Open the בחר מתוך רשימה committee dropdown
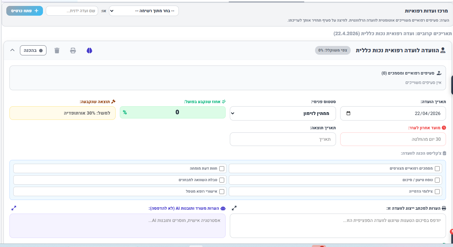This screenshot has width=453, height=247. point(144,11)
